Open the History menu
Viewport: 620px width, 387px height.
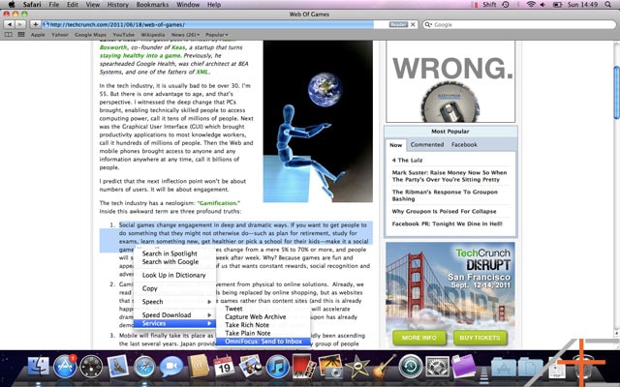coord(118,5)
